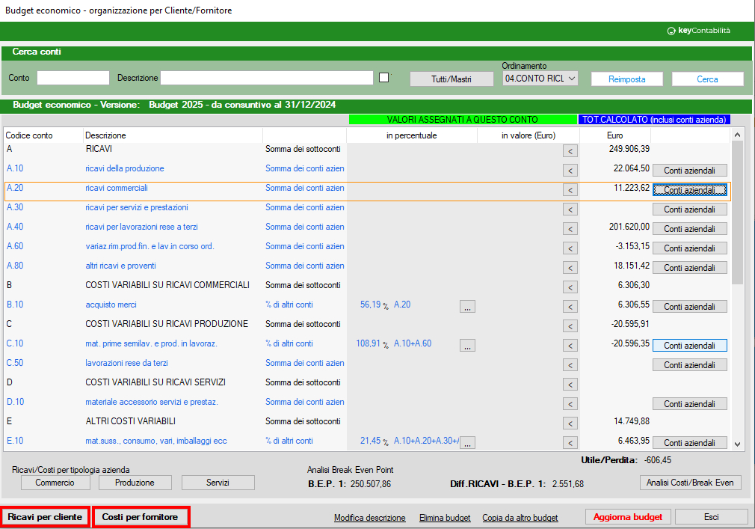Open Costi per fornitore
The width and height of the screenshot is (755, 529).
click(x=141, y=517)
